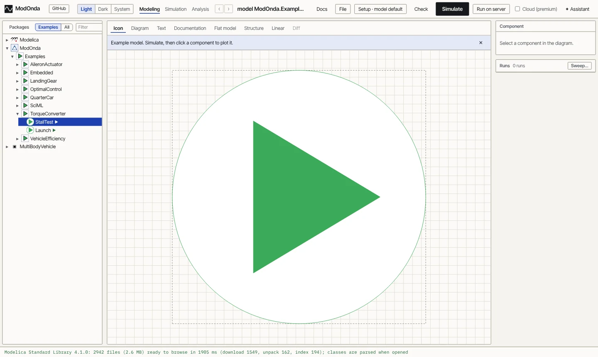Screen dimensions: 598x357
Task: Click the AileronActuator play icon
Action: (25, 64)
